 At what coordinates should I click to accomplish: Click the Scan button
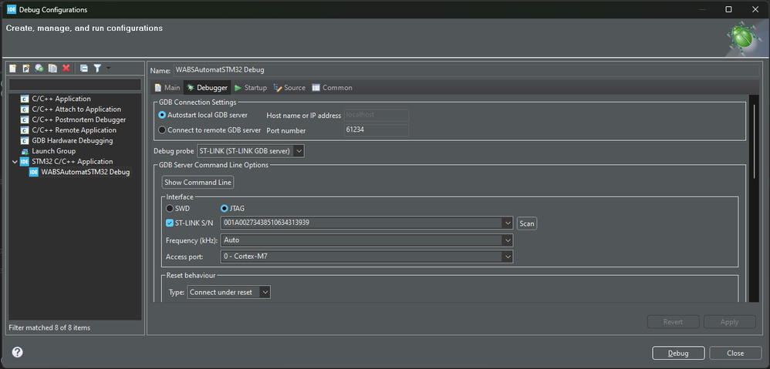[x=527, y=223]
